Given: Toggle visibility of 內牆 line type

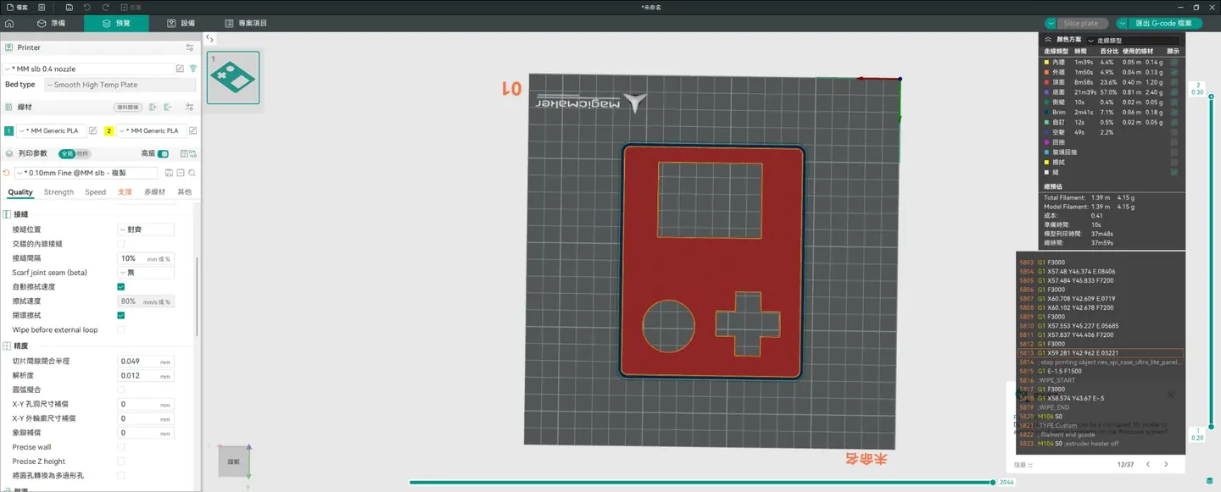Looking at the screenshot, I should tap(1174, 62).
